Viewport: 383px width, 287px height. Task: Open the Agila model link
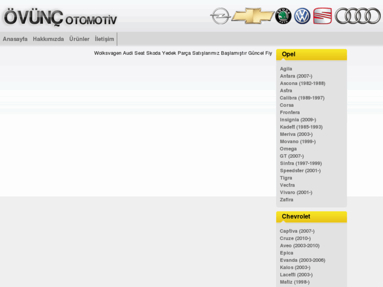[x=286, y=69]
